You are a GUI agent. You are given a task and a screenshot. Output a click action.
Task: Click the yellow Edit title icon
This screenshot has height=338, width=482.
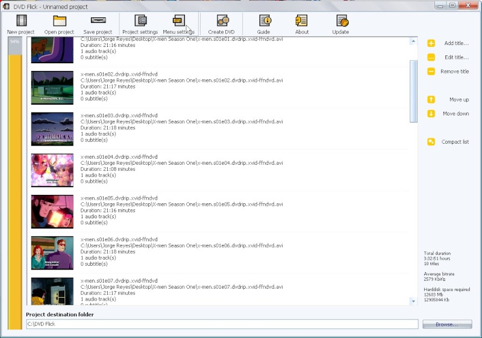[x=431, y=57]
